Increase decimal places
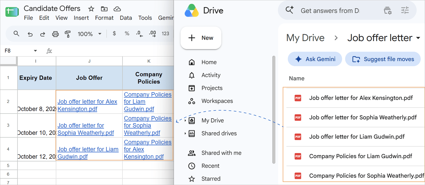This screenshot has height=185, width=425. tap(152, 34)
